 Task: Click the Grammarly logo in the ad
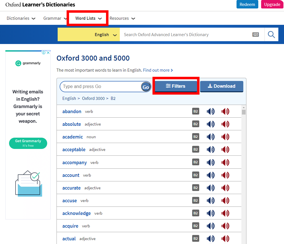pyautogui.click(x=28, y=63)
